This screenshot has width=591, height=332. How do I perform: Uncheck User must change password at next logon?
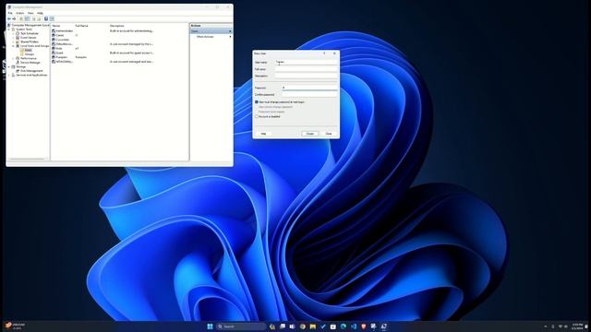coord(257,102)
